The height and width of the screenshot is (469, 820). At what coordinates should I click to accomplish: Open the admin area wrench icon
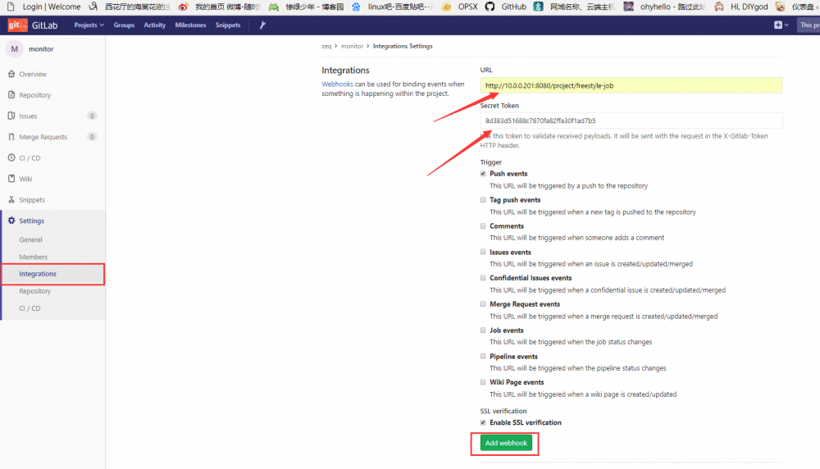pos(262,25)
